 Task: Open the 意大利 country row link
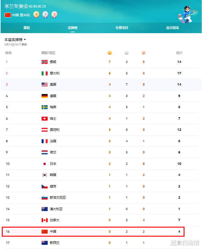pos(55,73)
